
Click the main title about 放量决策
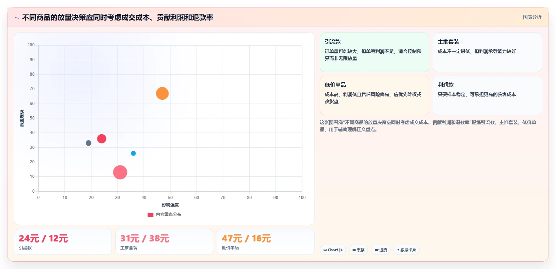tap(118, 17)
